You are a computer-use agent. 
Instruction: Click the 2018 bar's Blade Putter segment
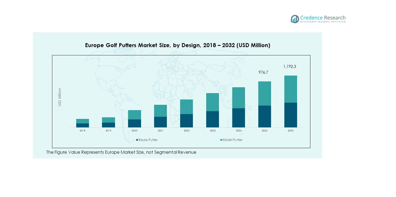pos(83,125)
